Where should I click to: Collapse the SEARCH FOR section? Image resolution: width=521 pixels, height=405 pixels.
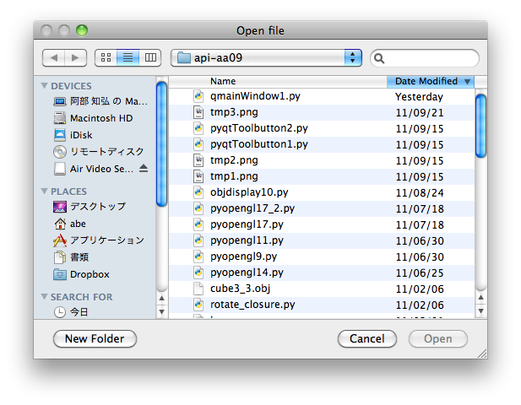(x=44, y=296)
